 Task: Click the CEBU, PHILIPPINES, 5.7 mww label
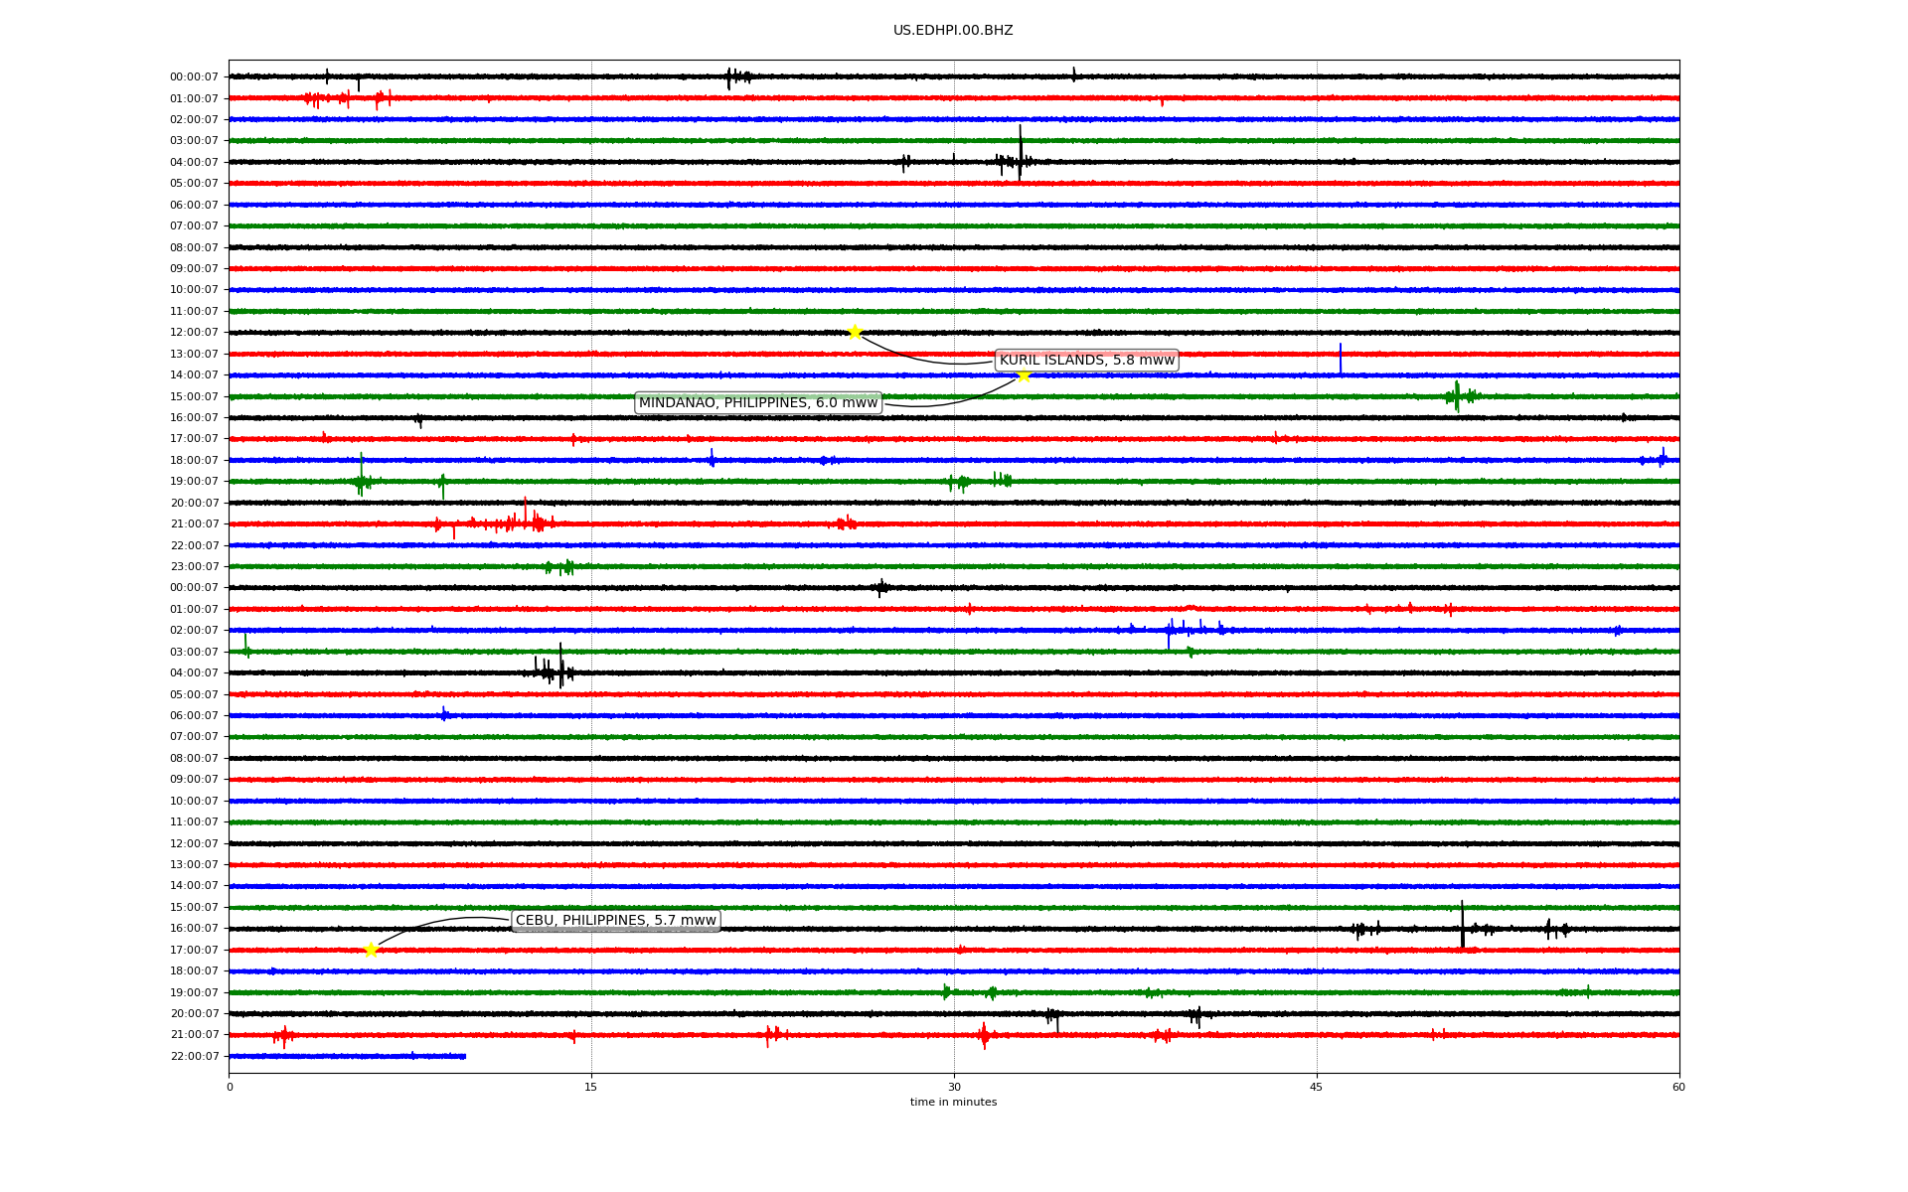615,920
